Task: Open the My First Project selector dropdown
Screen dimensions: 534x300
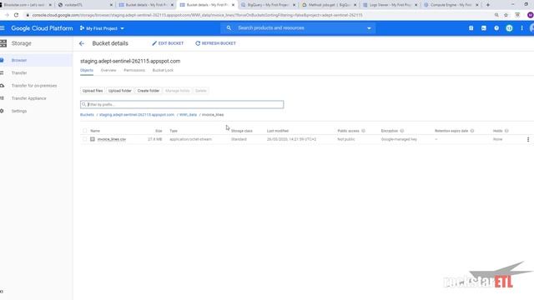Action: click(x=102, y=28)
